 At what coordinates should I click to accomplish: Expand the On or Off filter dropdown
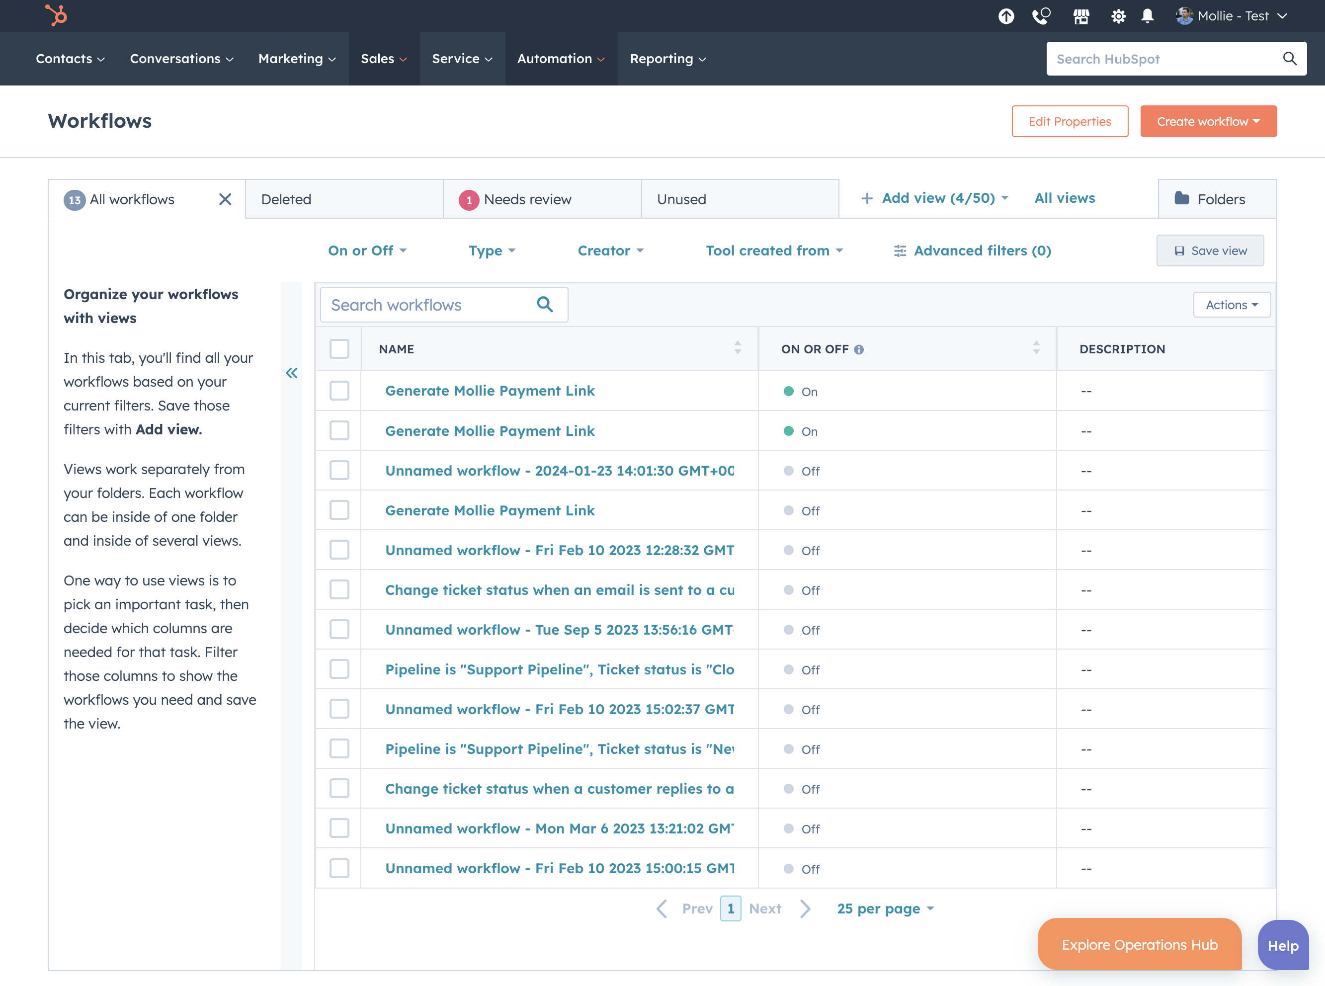coord(368,250)
